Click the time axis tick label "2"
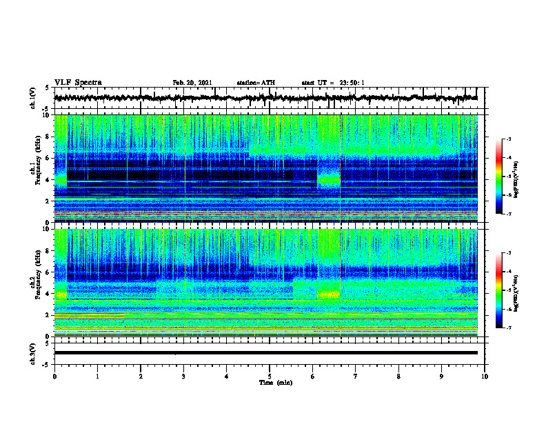 coord(141,376)
